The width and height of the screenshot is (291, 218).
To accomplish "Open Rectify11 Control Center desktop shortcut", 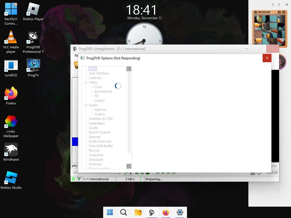I will (x=11, y=14).
